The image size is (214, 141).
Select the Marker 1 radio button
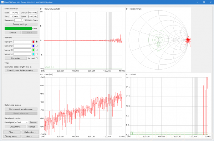(37, 42)
